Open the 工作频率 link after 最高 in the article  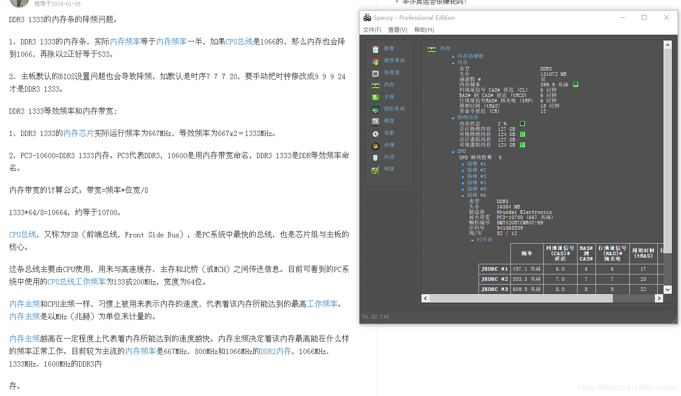(322, 304)
